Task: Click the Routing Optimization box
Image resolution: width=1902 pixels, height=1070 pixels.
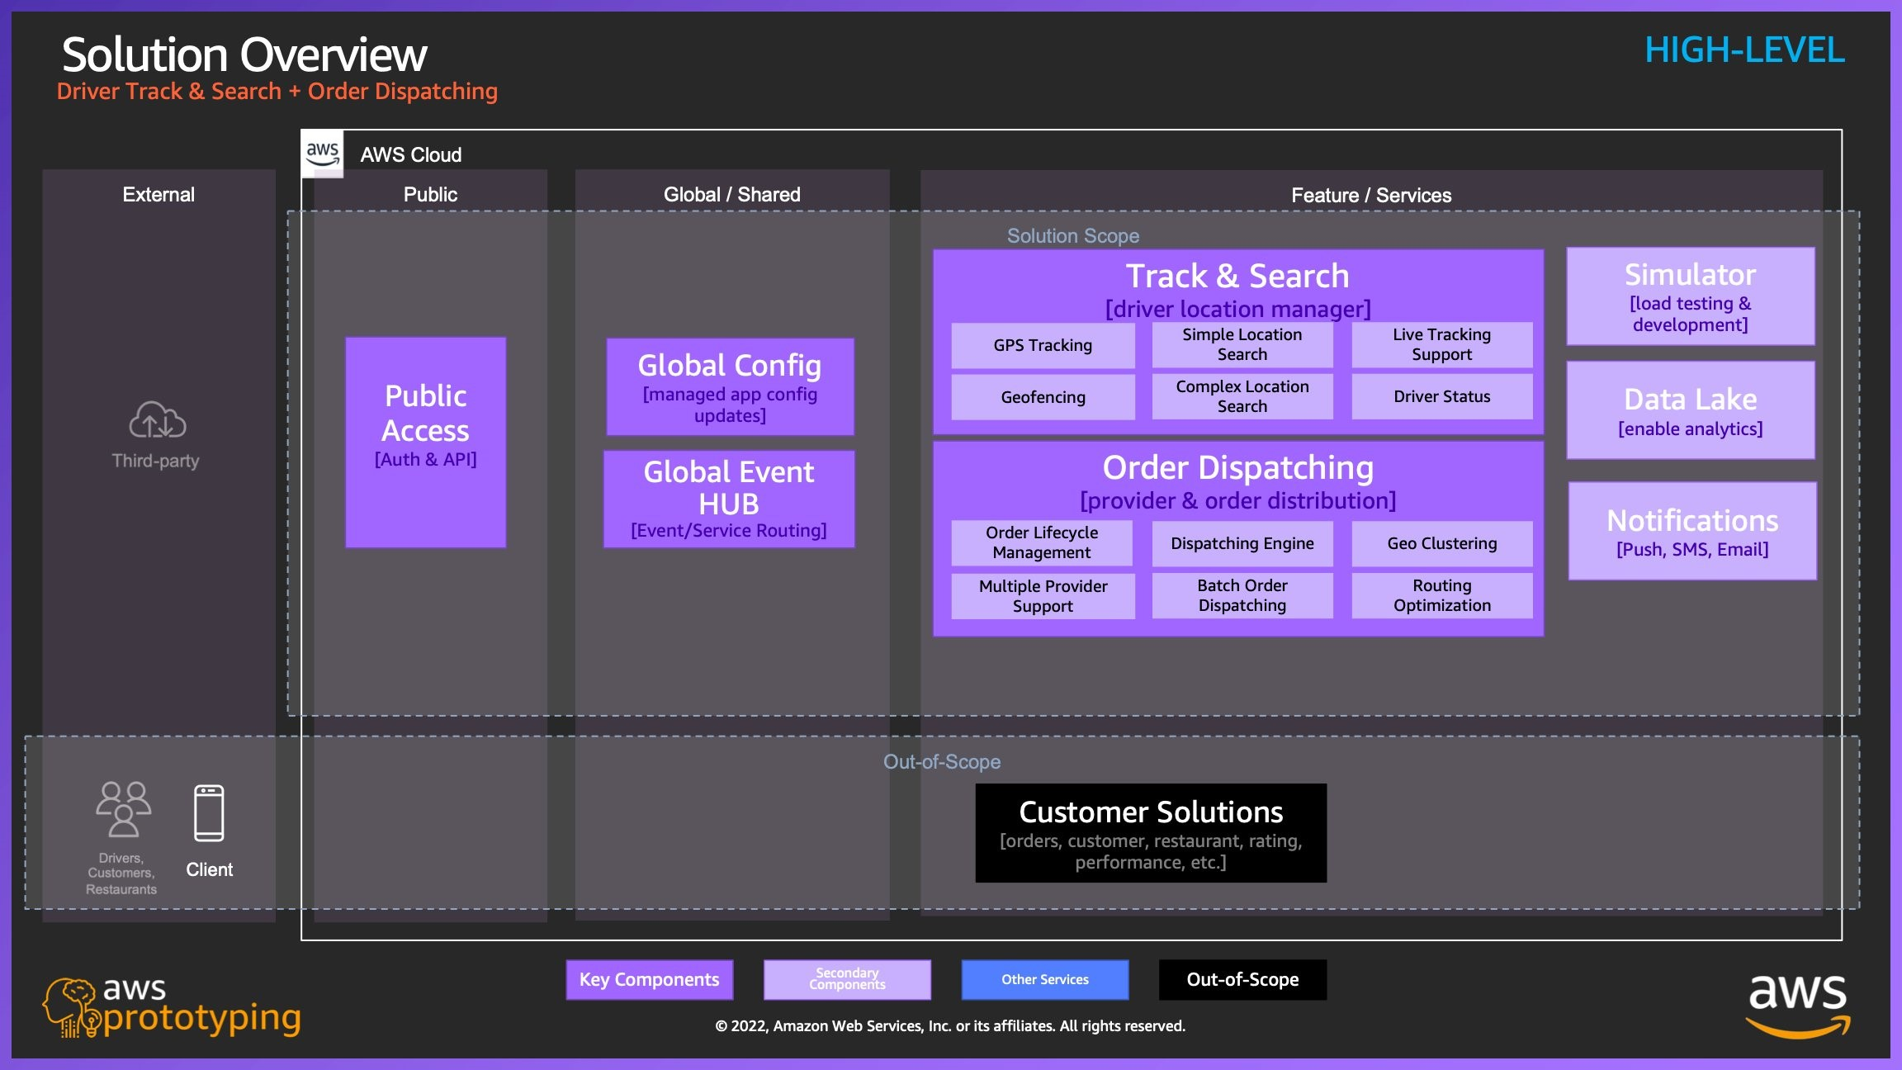Action: point(1441,595)
